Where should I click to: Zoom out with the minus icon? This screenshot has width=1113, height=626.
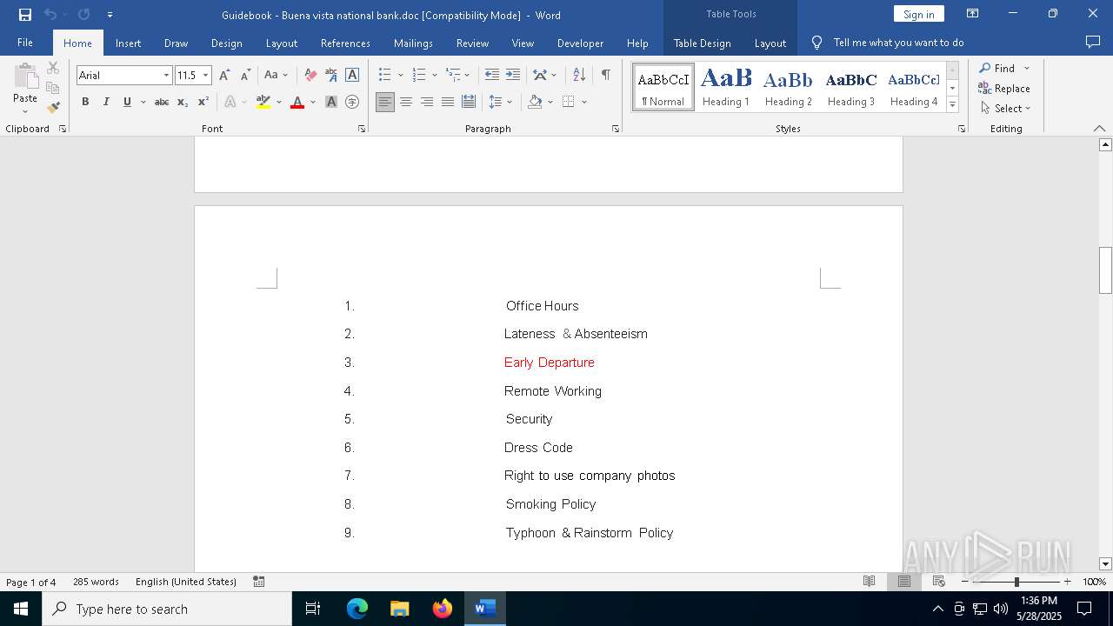(965, 582)
